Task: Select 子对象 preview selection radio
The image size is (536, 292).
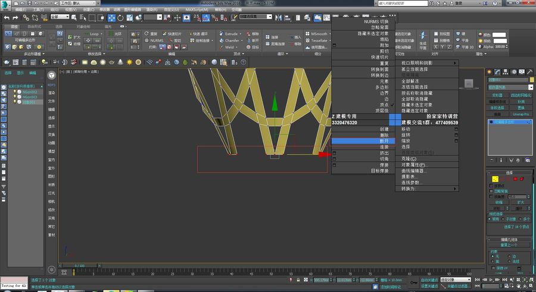Action: 503,219
